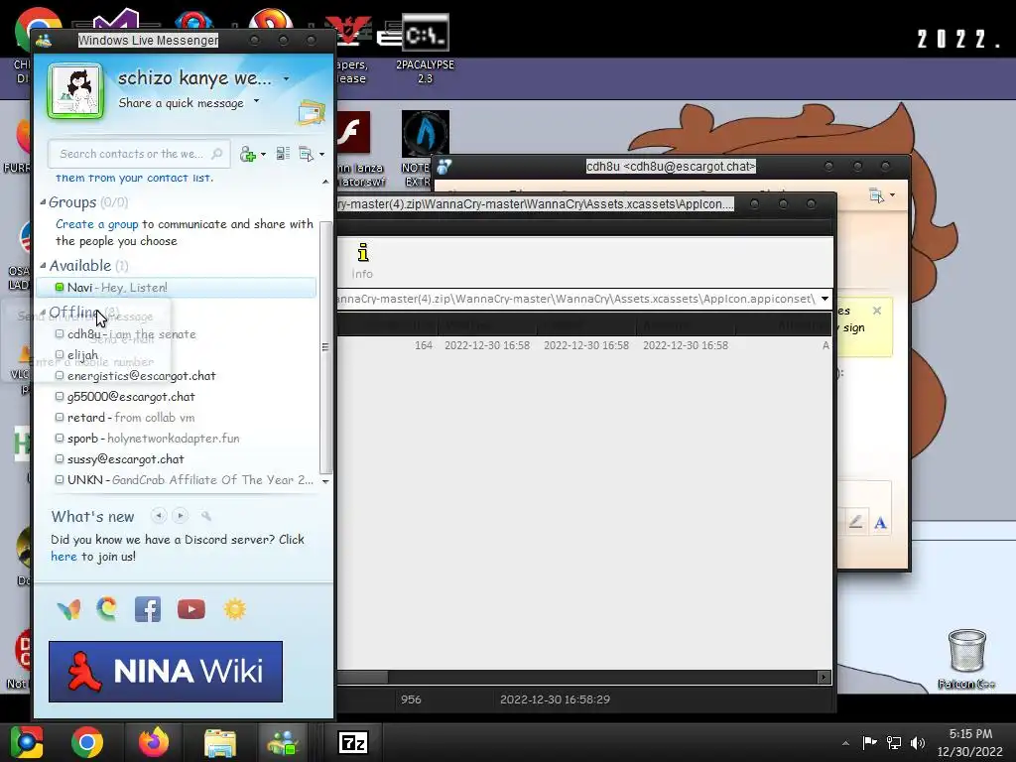Click the font letter A icon in chat
The height and width of the screenshot is (762, 1016).
[x=880, y=522]
